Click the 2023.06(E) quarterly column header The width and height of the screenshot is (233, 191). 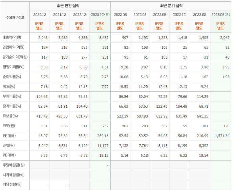pos(221,15)
